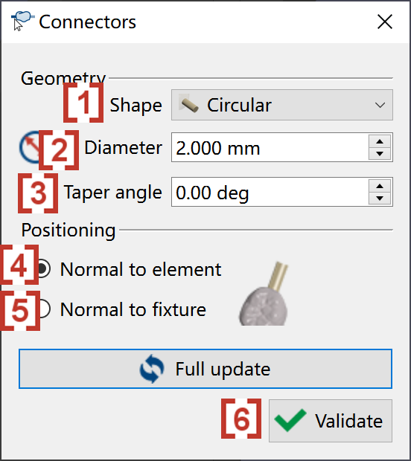Close the Connectors dialog
411x461 pixels.
pos(385,22)
